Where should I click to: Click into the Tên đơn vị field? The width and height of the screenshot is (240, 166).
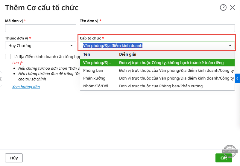(157, 28)
